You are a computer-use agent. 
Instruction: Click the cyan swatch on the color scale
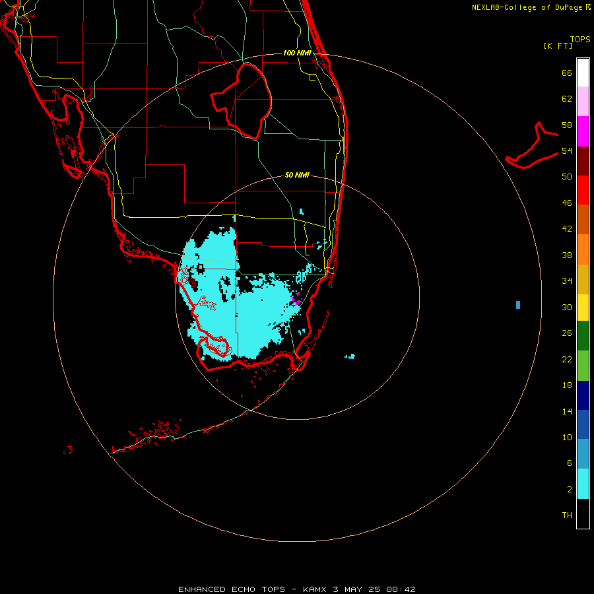(x=583, y=484)
